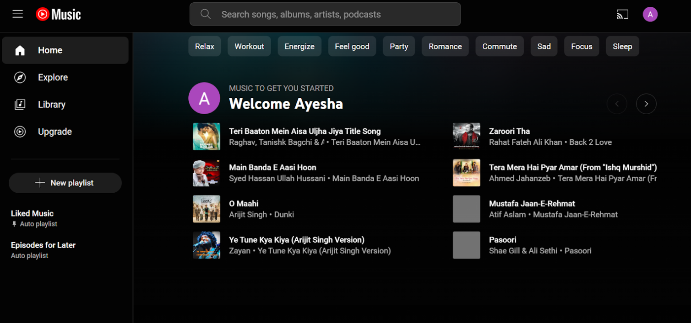691x323 pixels.
Task: Select the Workout mood chip
Action: coord(249,47)
